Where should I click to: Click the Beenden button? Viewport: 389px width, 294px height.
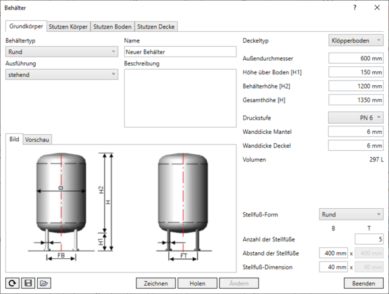[363, 283]
